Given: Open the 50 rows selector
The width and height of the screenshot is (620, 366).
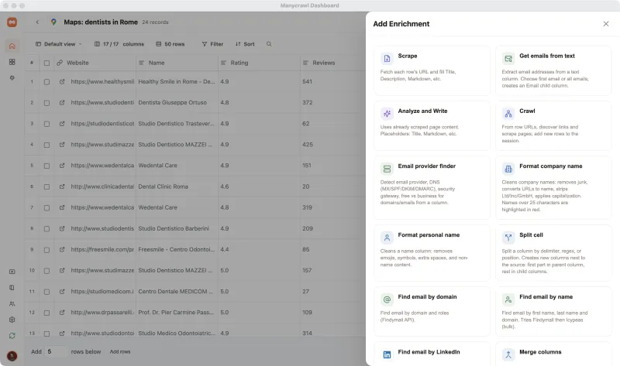Looking at the screenshot, I should 170,44.
